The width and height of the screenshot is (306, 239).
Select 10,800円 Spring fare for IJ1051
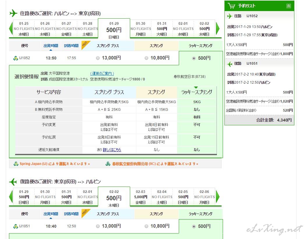point(146,226)
